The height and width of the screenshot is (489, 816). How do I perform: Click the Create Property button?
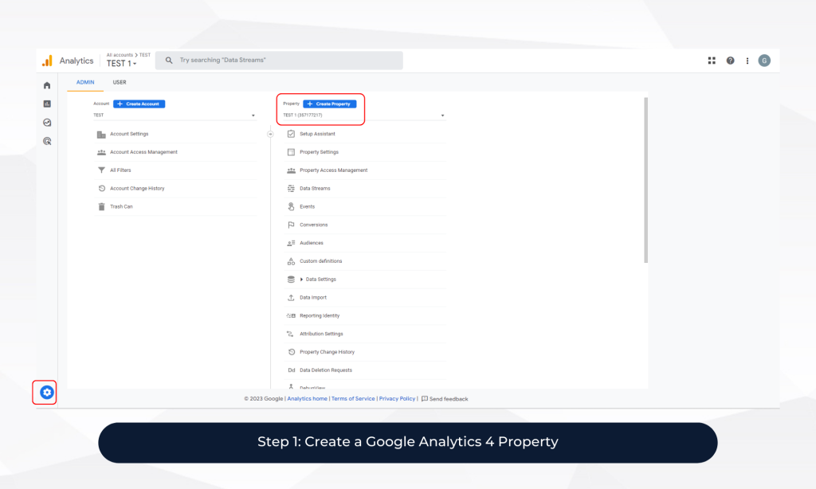tap(330, 104)
